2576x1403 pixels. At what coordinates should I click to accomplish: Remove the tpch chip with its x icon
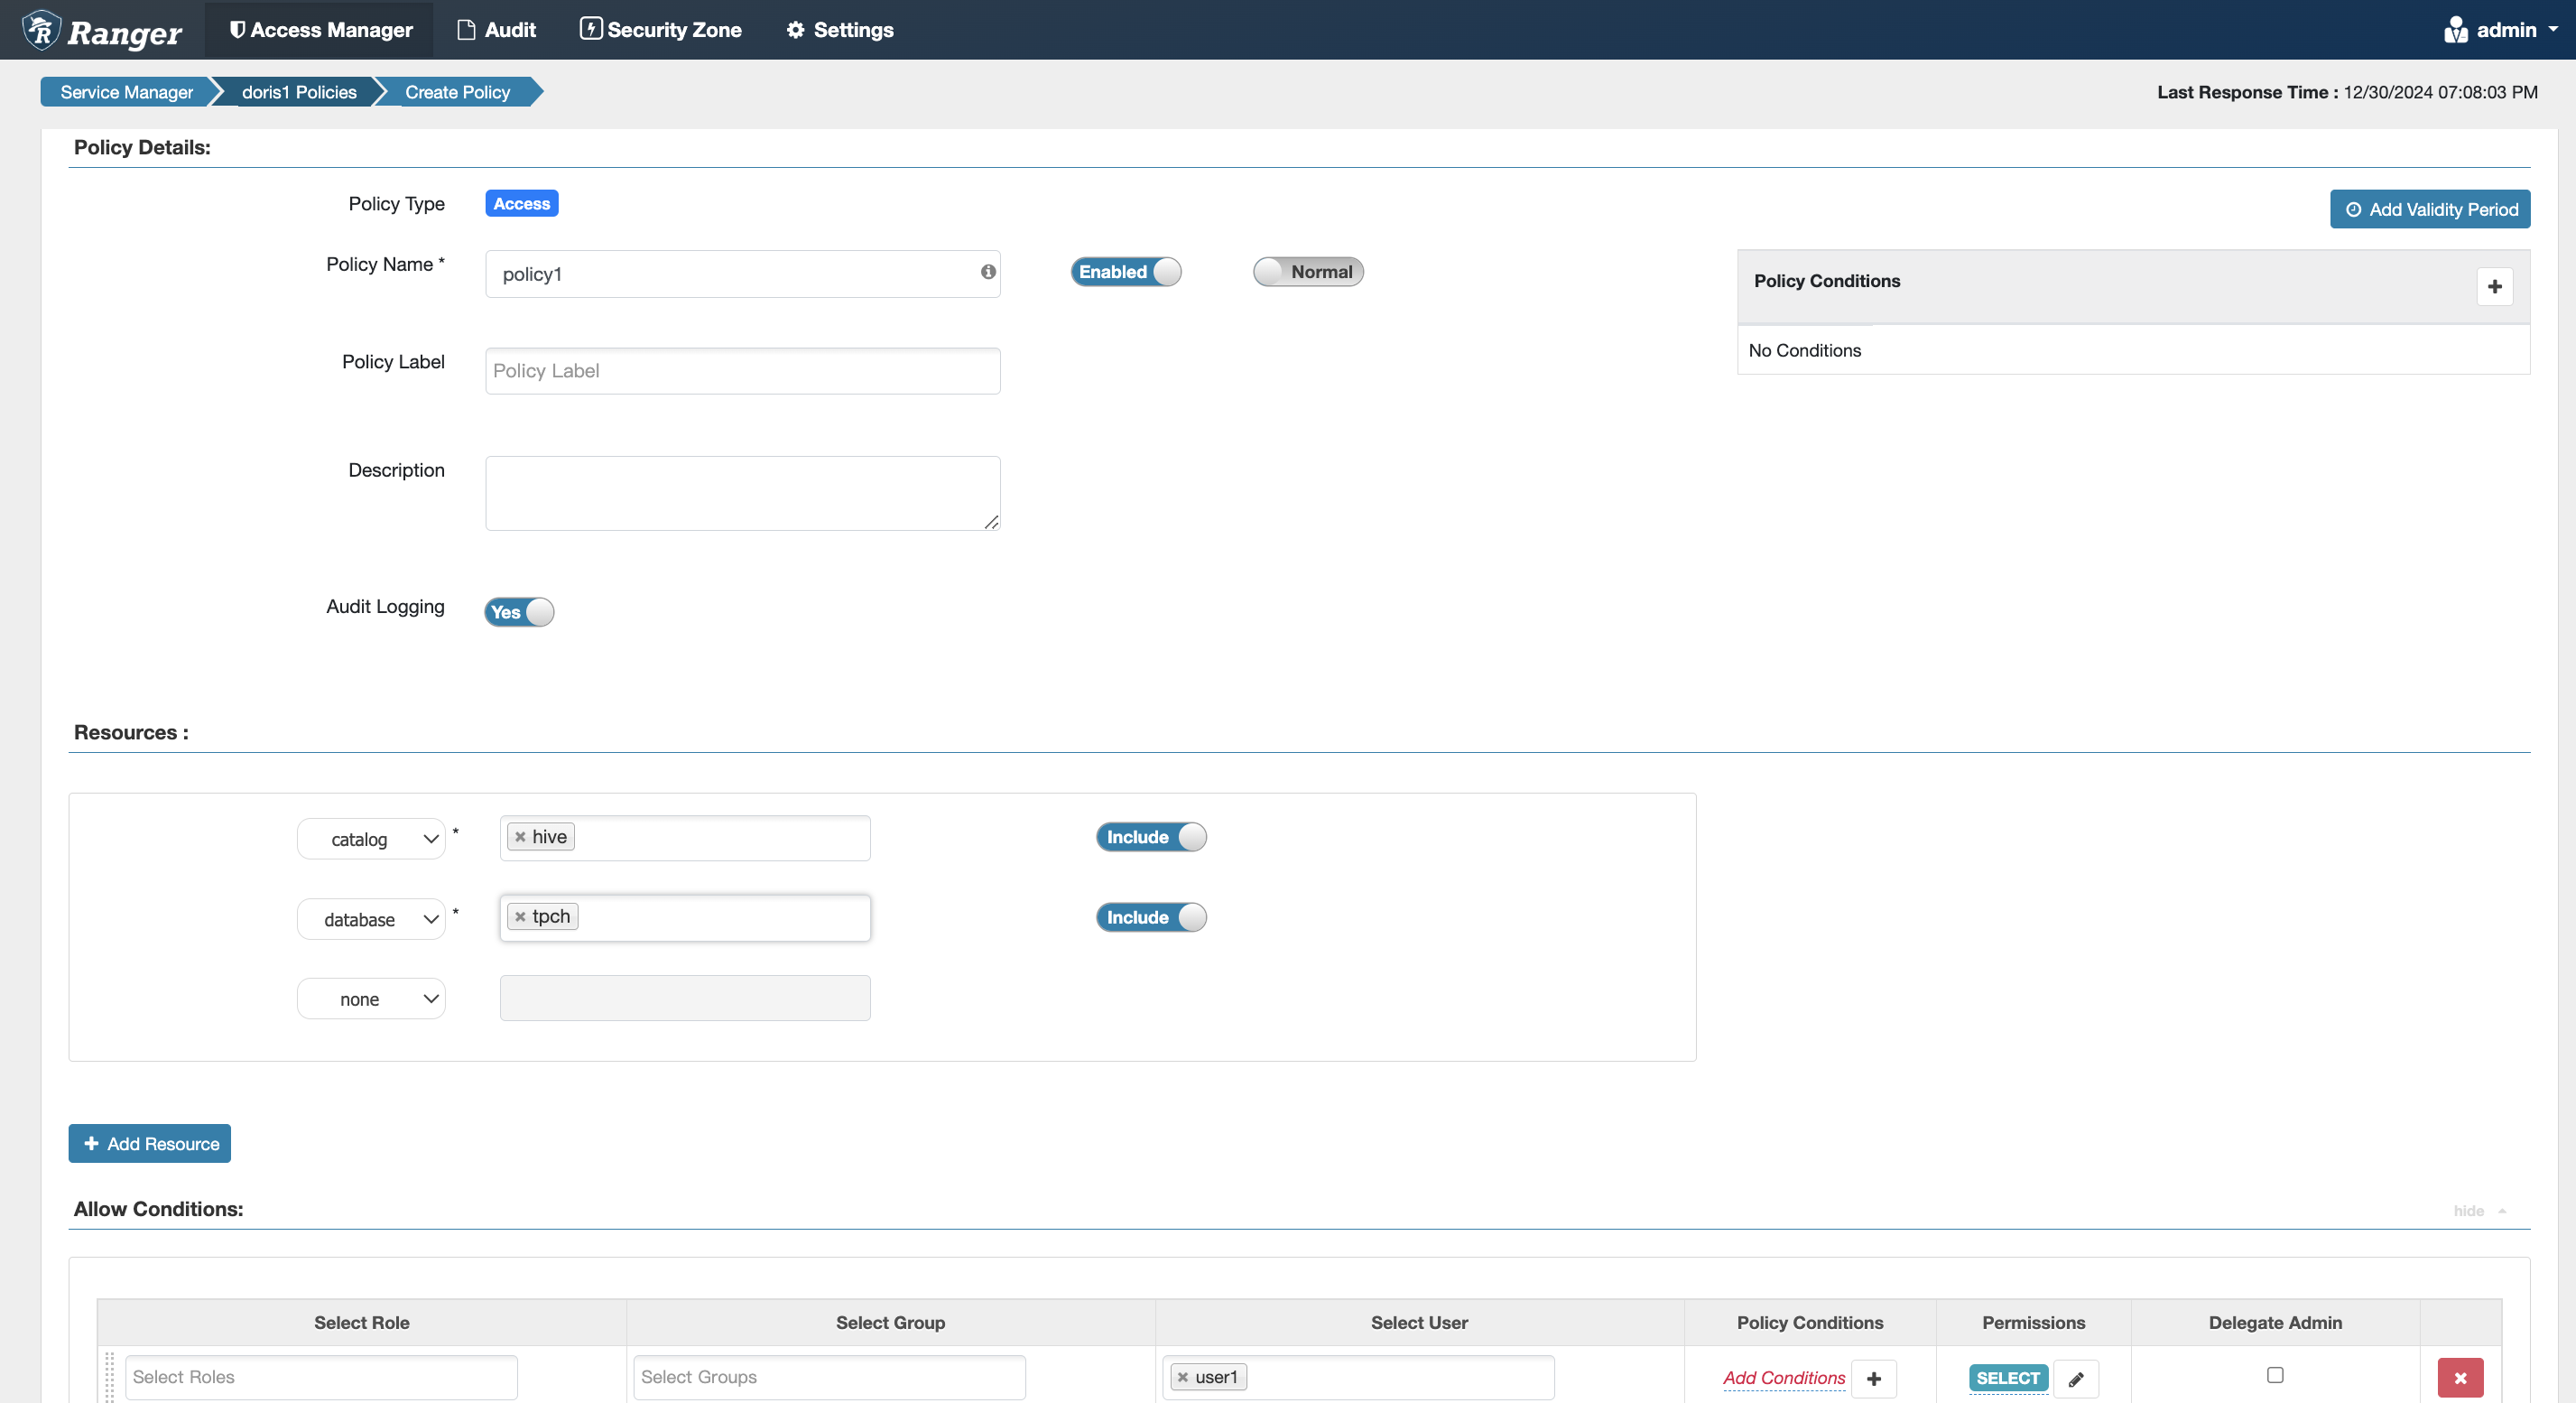click(x=519, y=916)
